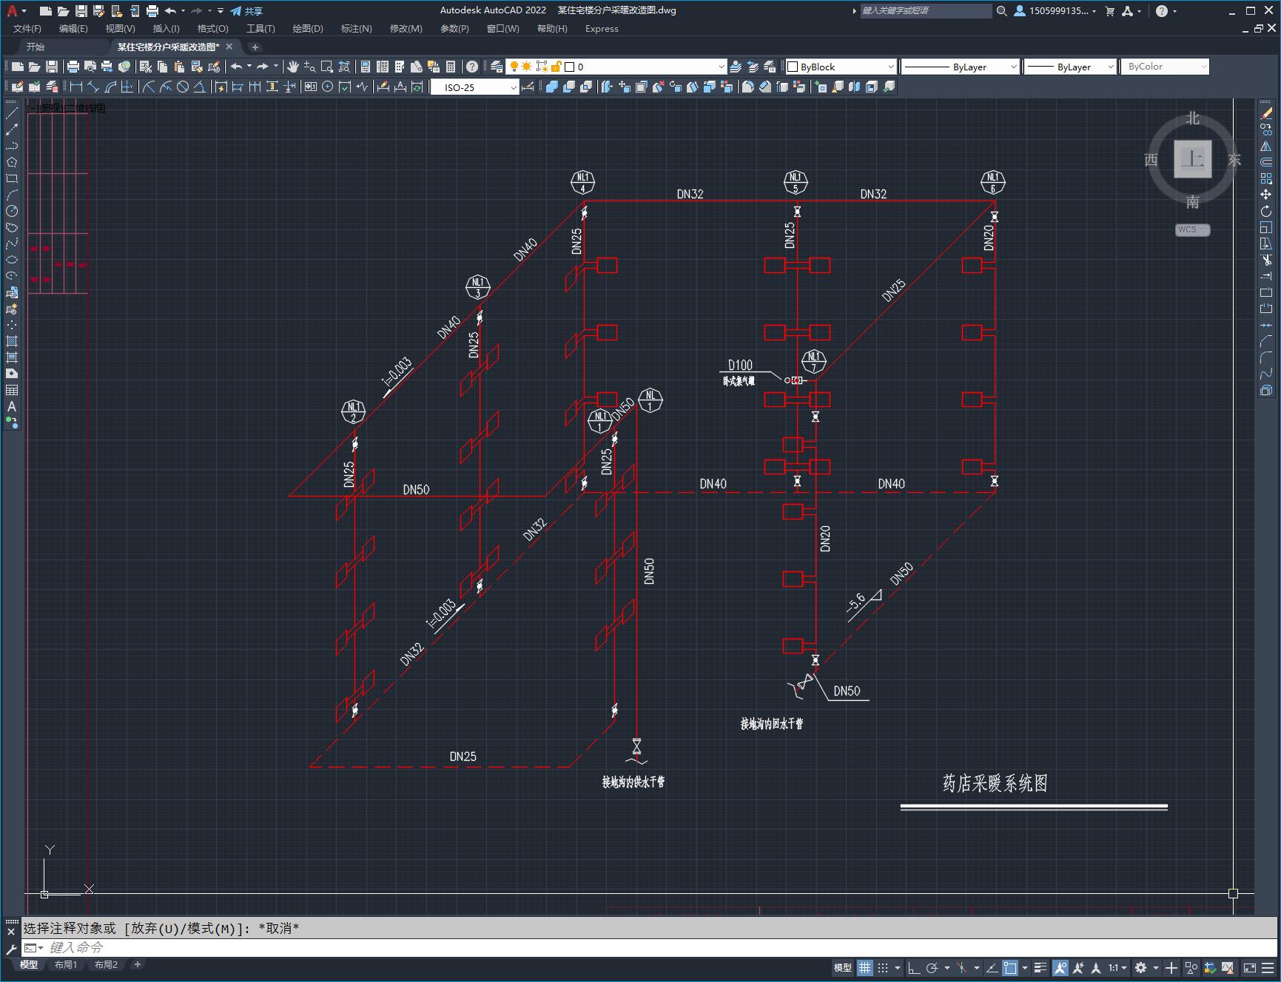
Task: Toggle polar tracking in status bar
Action: pos(932,968)
